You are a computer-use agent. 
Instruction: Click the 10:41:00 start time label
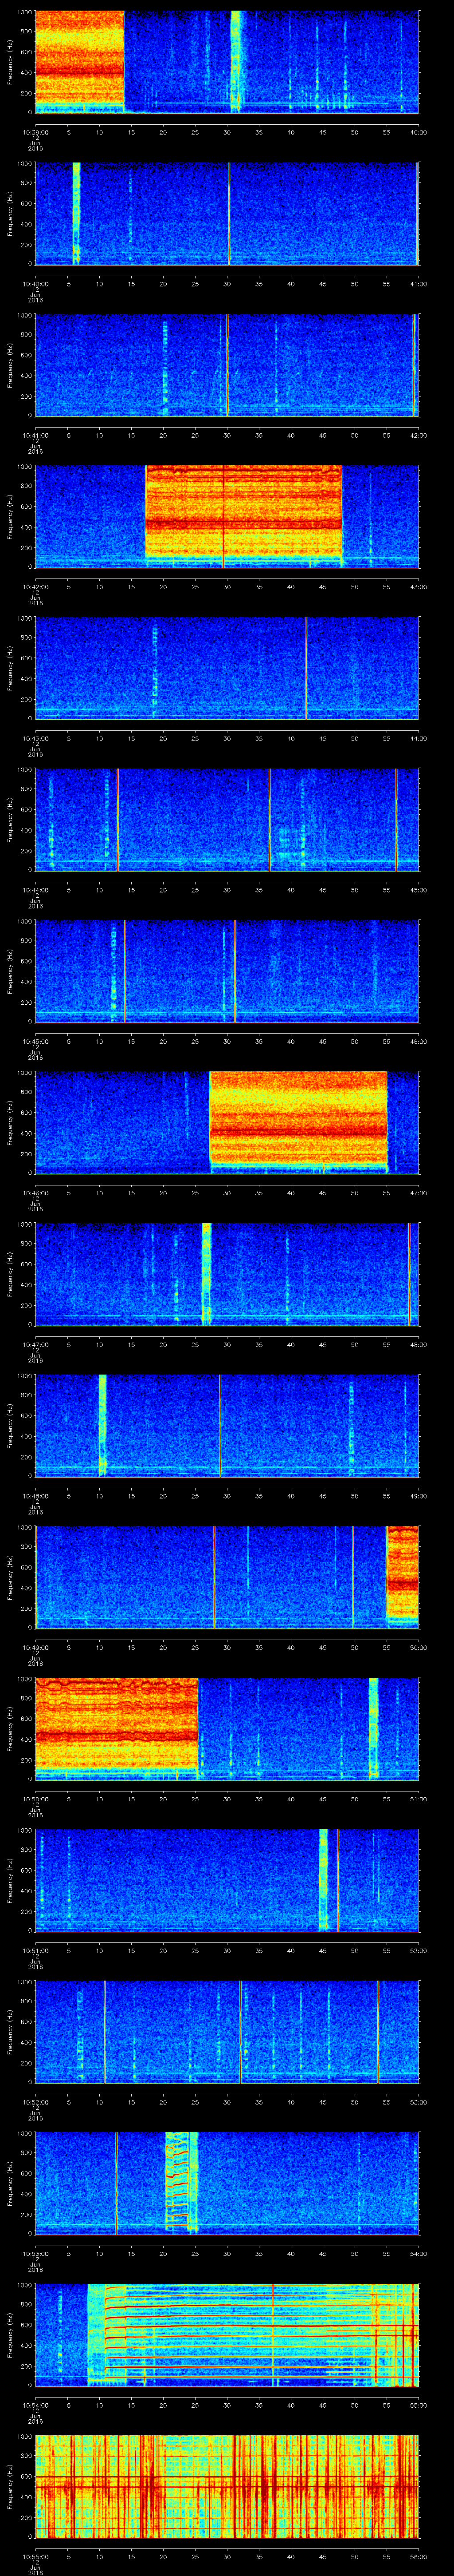coord(36,436)
